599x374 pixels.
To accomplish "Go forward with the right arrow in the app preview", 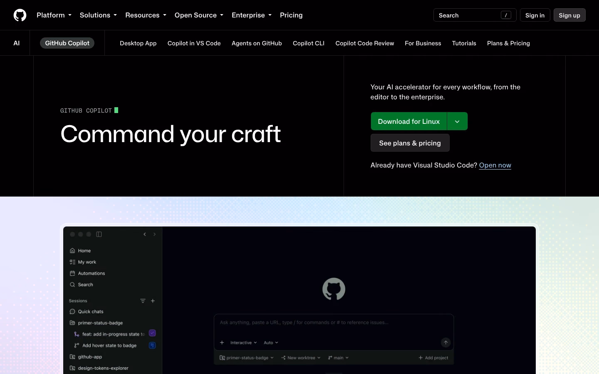I will click(x=154, y=234).
